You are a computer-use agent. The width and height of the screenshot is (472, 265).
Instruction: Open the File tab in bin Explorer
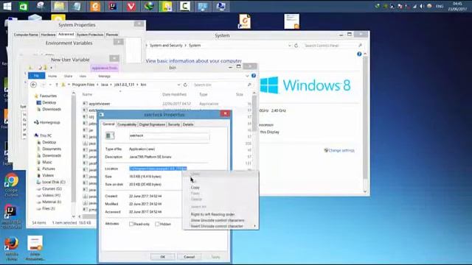click(36, 76)
